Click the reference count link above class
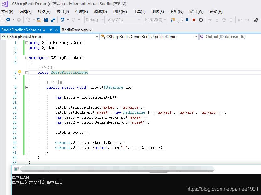This screenshot has width=261, height=195. pyautogui.click(x=46, y=68)
